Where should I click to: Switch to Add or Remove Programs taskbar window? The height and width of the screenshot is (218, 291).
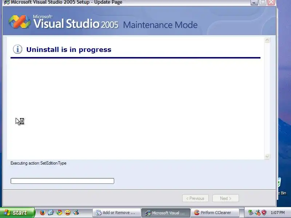point(117,213)
